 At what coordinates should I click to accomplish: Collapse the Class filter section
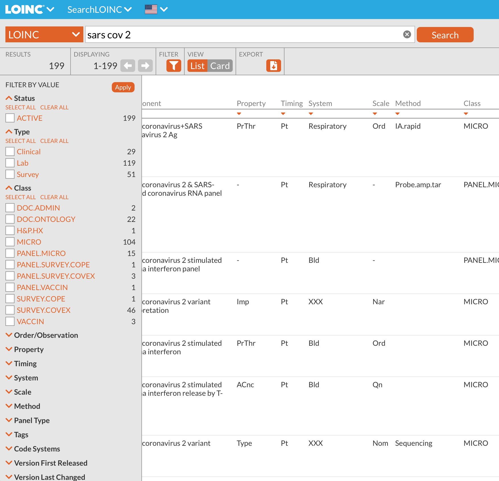point(18,188)
